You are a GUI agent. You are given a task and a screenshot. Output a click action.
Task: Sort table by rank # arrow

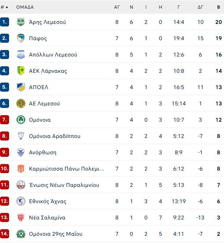click(4, 7)
